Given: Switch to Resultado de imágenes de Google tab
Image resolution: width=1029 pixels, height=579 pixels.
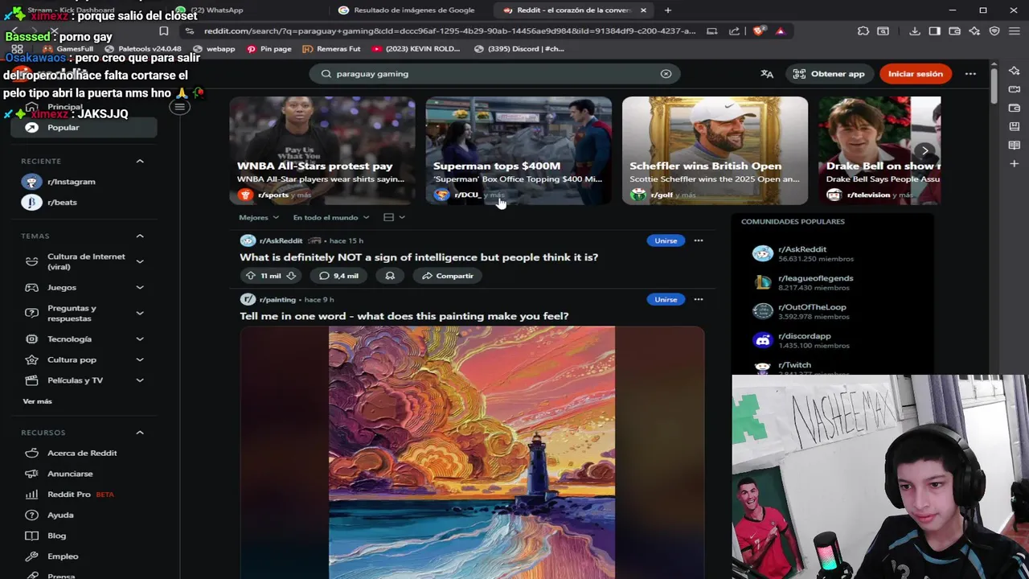Looking at the screenshot, I should pos(407,10).
